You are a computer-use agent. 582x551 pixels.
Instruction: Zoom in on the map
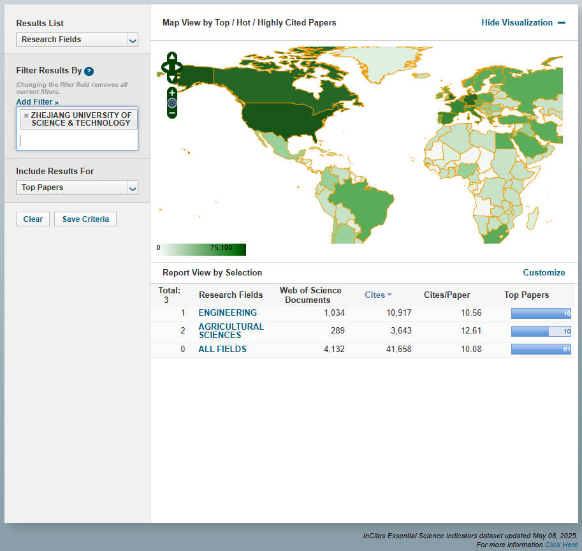[x=172, y=92]
